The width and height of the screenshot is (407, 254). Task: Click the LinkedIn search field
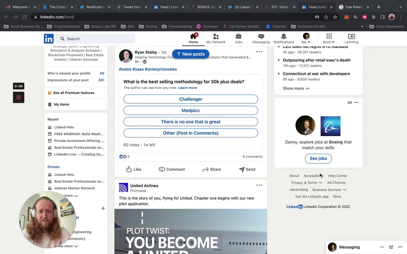point(96,39)
